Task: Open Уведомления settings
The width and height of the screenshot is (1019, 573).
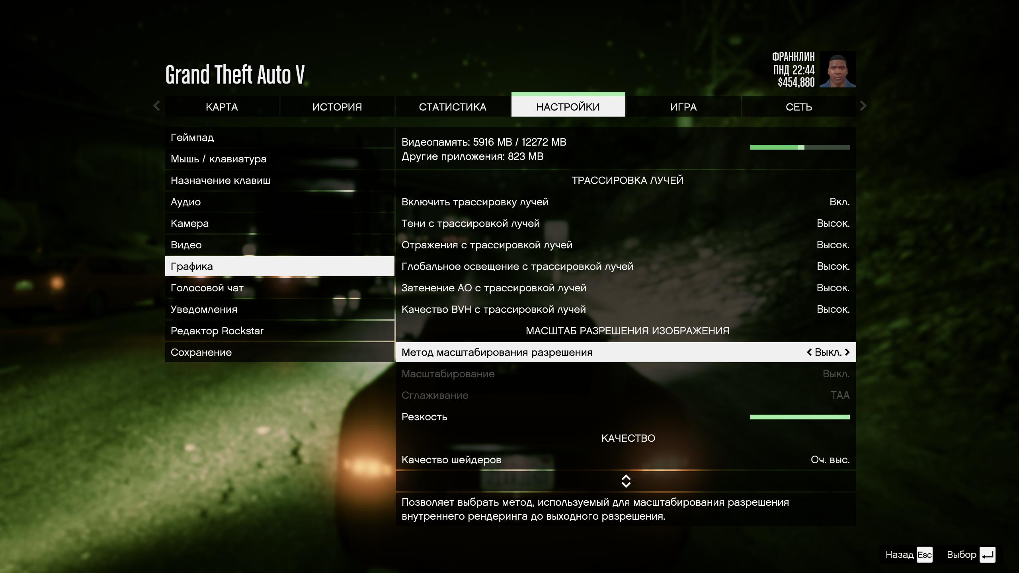Action: point(280,309)
